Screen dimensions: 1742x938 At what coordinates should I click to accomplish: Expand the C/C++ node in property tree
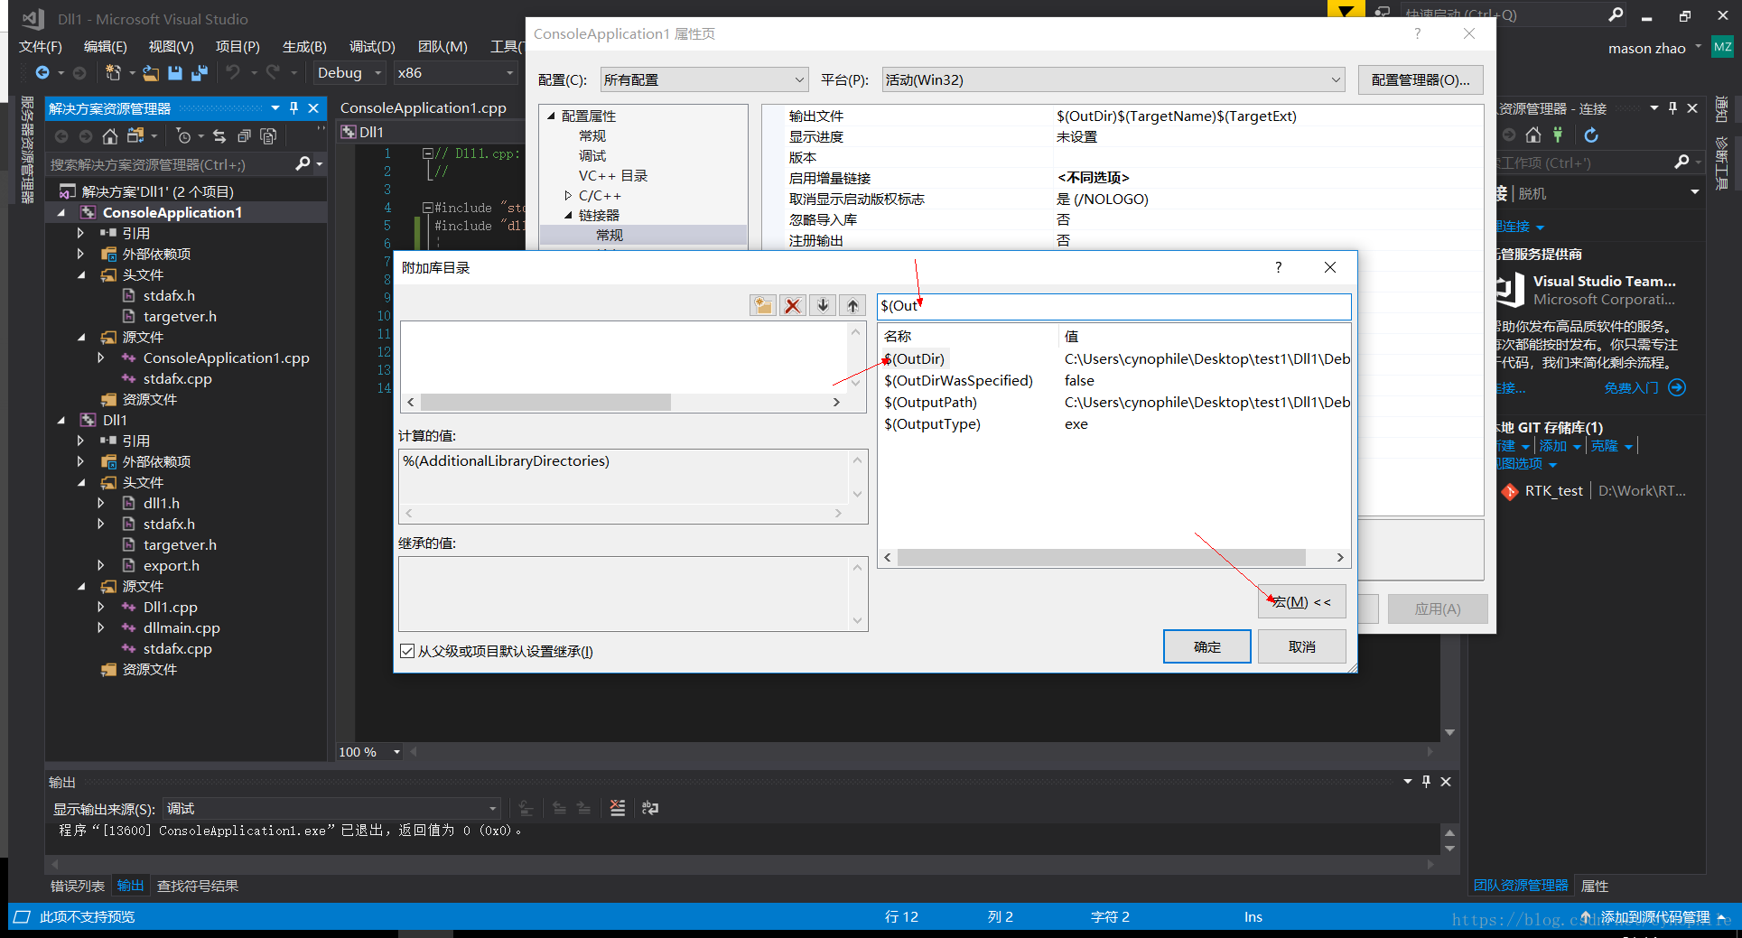click(568, 195)
